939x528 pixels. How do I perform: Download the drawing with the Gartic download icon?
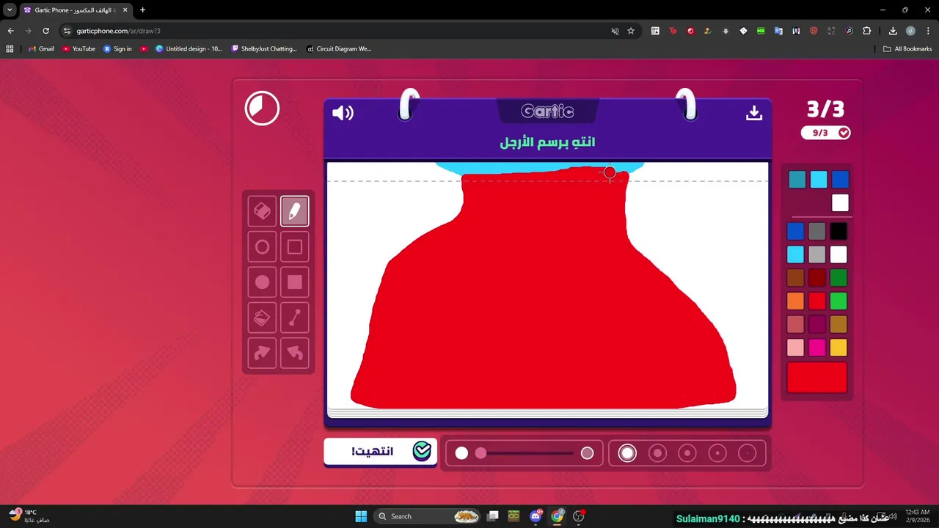point(754,113)
